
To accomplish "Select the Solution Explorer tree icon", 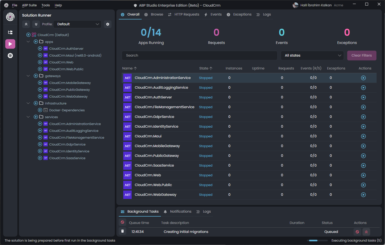I will pyautogui.click(x=10, y=32).
